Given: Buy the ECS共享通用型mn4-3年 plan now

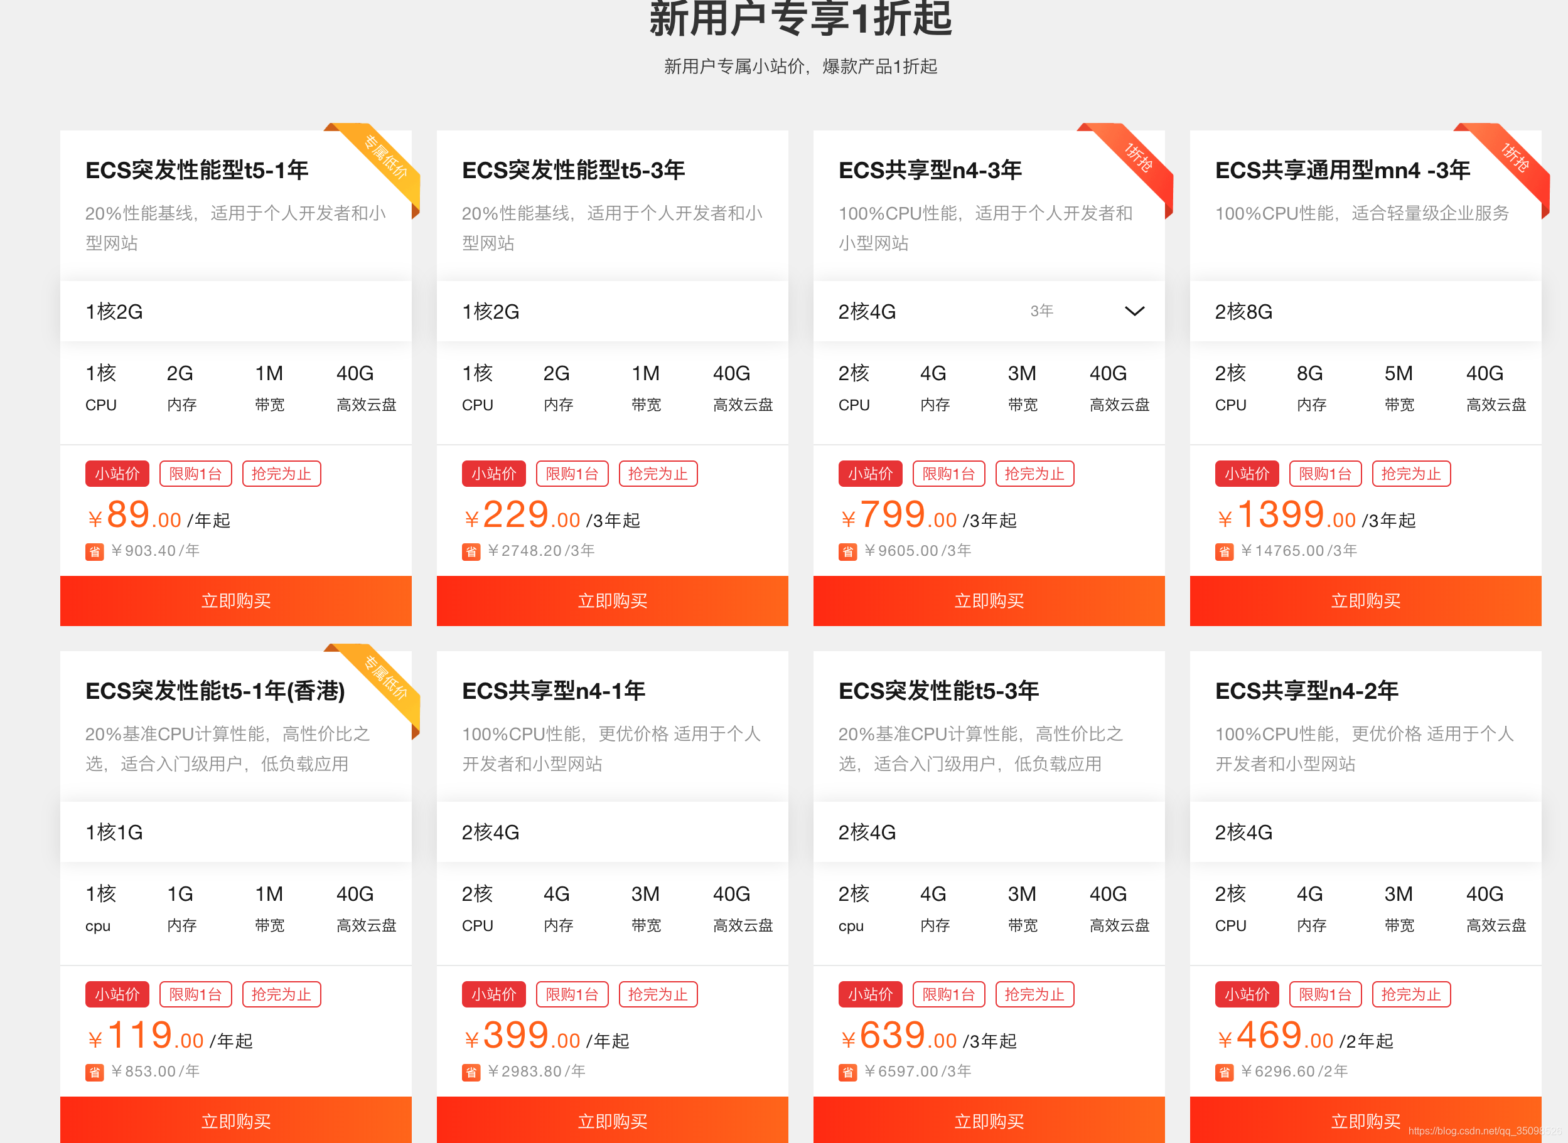Looking at the screenshot, I should (x=1365, y=600).
